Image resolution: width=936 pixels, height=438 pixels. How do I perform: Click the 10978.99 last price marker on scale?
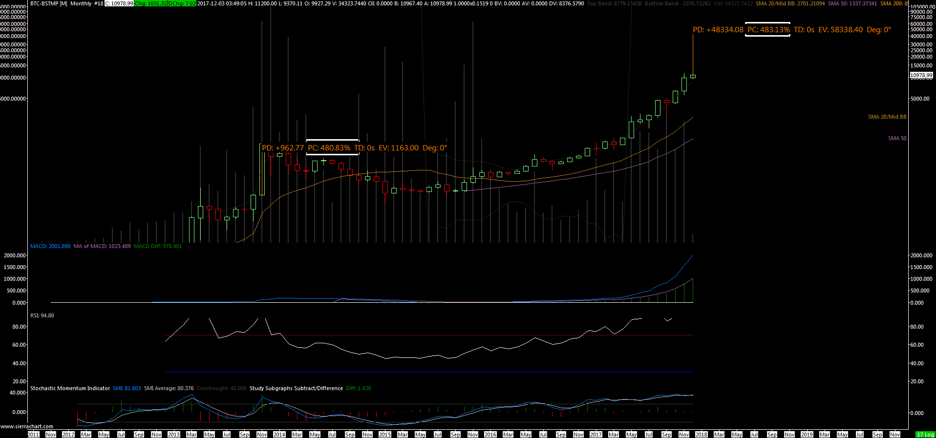[x=921, y=75]
